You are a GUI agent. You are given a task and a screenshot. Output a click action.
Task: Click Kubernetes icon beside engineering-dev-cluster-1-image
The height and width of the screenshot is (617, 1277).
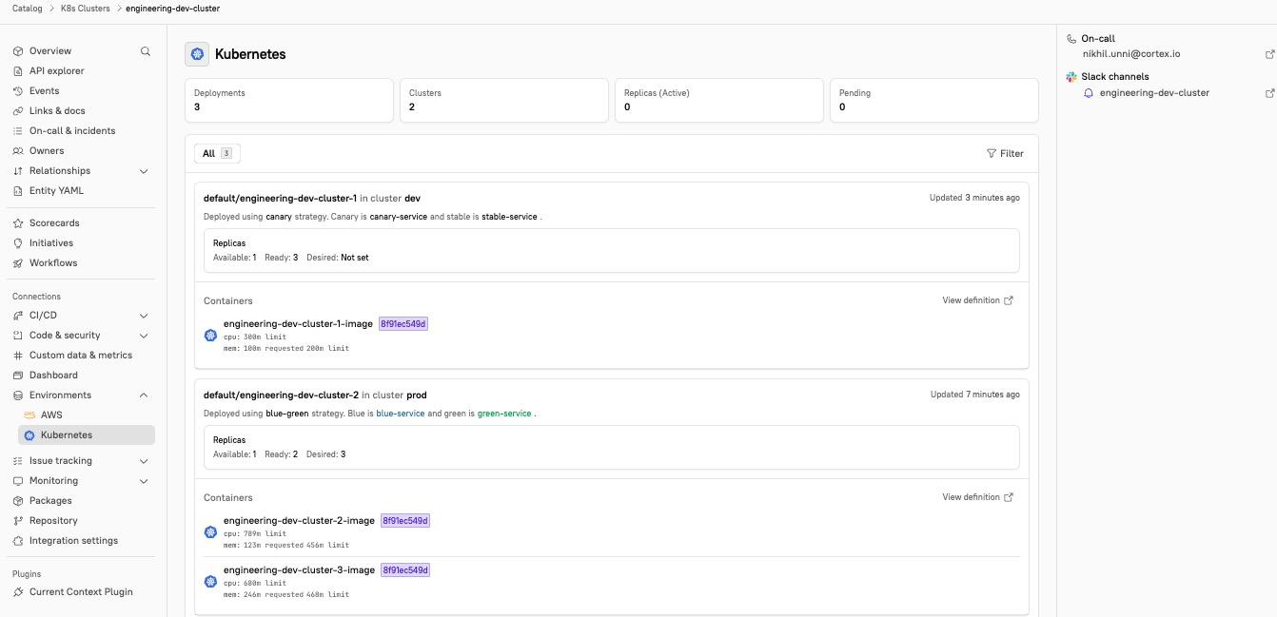pyautogui.click(x=211, y=336)
